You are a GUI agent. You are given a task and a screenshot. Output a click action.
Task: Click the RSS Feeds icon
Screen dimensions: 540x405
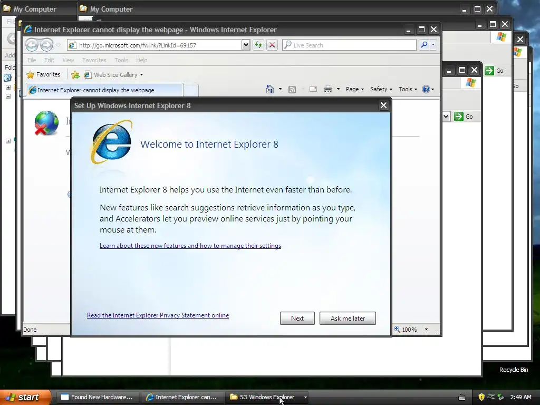click(x=292, y=90)
